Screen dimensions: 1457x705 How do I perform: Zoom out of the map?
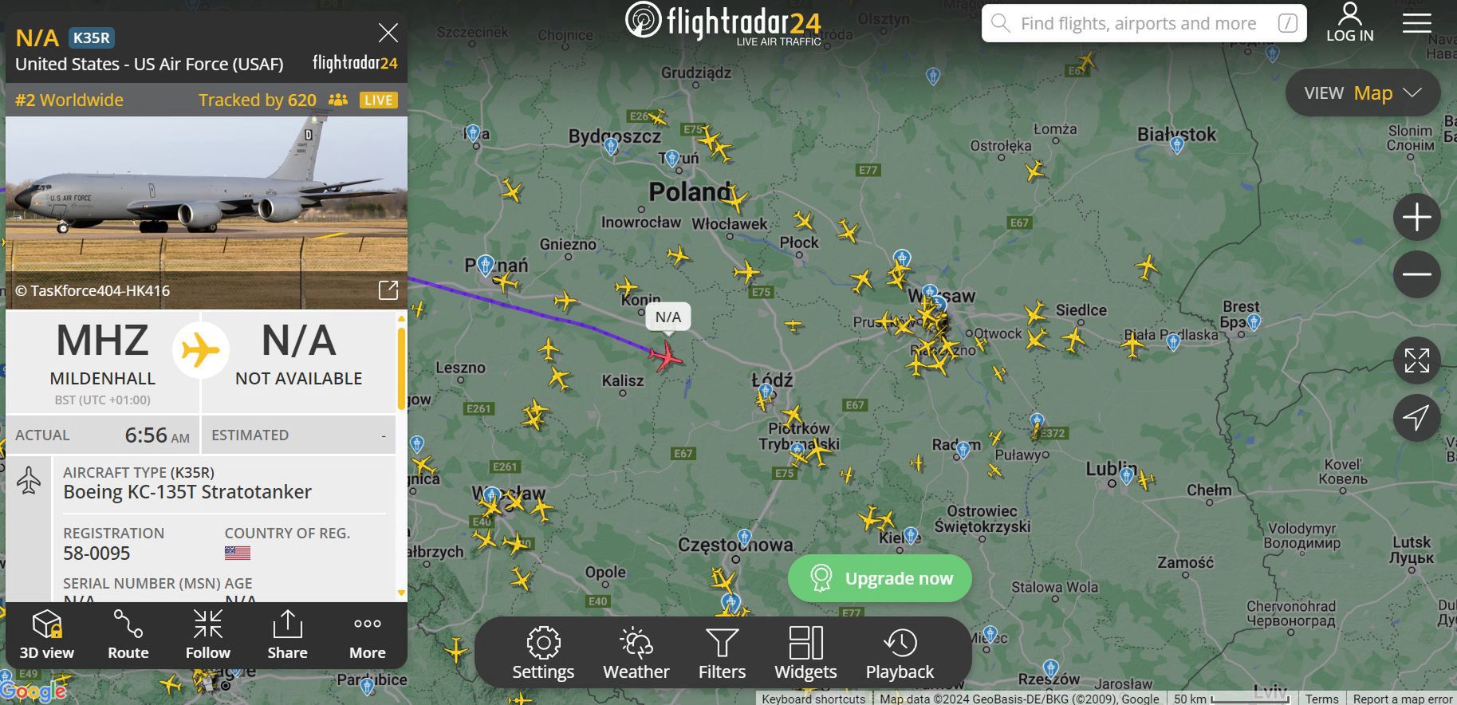tap(1416, 274)
